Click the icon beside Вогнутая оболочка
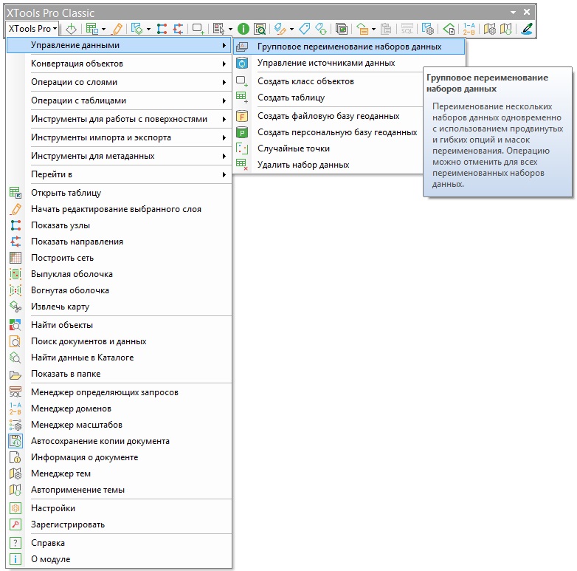The width and height of the screenshot is (577, 571). tap(15, 290)
